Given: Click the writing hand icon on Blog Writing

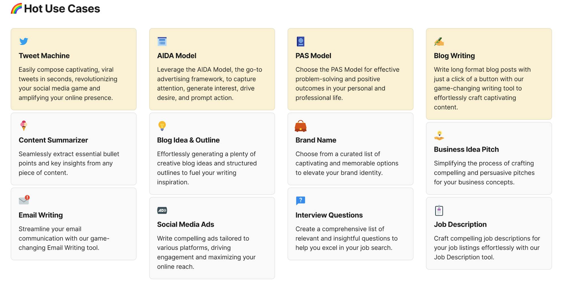Looking at the screenshot, I should (439, 42).
